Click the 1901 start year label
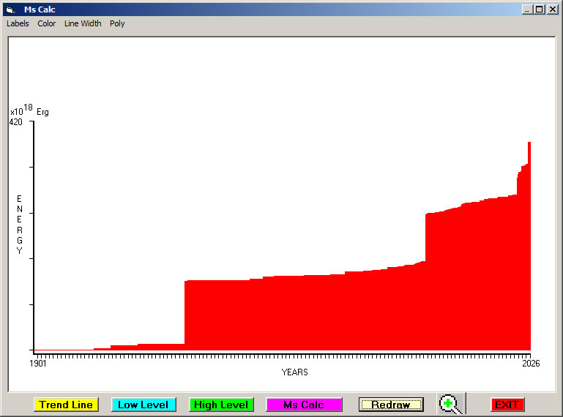This screenshot has width=563, height=417. 38,364
